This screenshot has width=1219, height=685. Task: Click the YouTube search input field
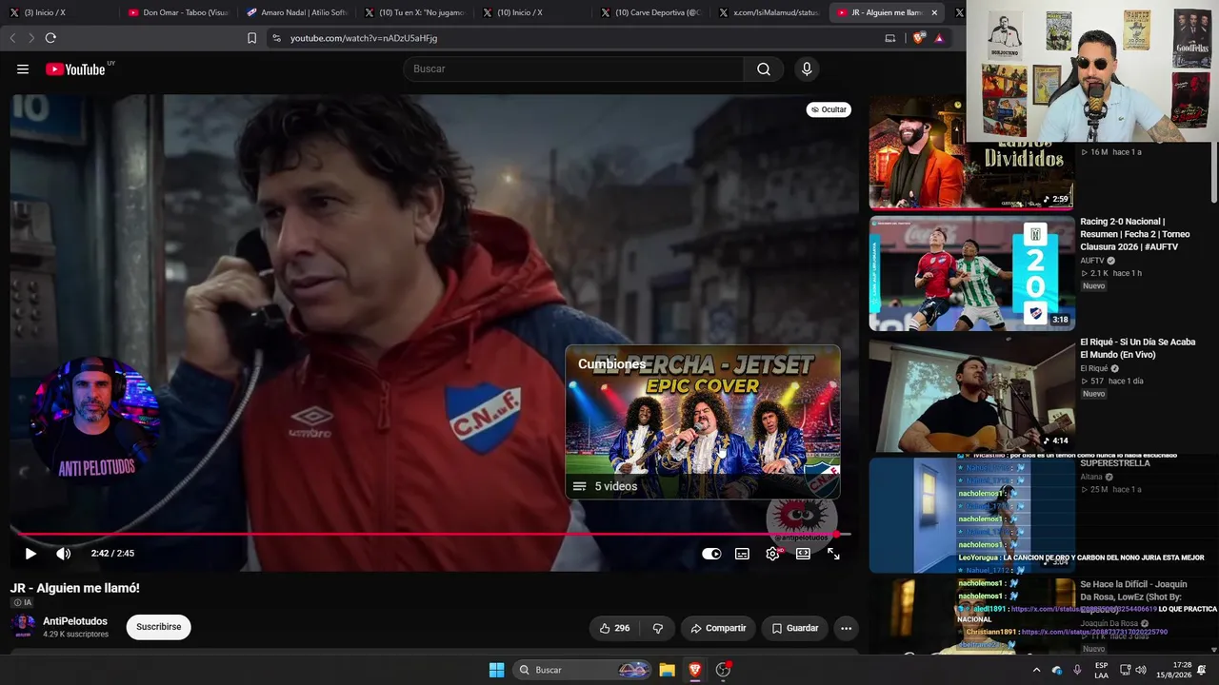pos(573,69)
